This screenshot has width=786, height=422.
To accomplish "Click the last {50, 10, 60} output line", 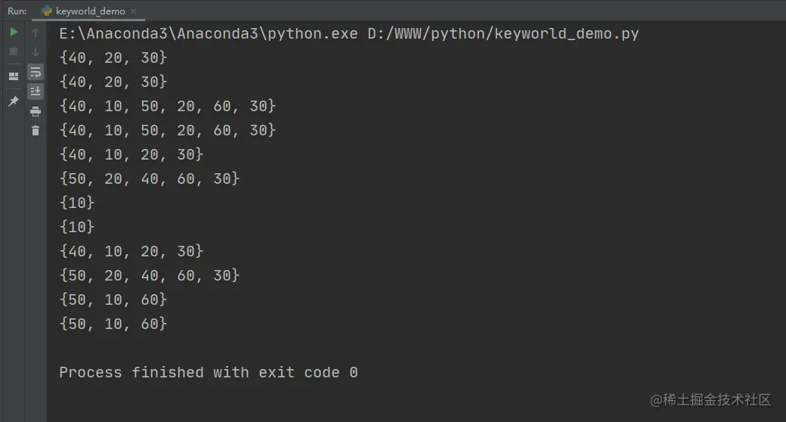I will pyautogui.click(x=113, y=324).
